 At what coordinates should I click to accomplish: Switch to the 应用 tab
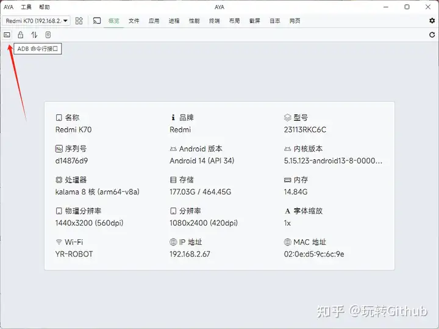[x=154, y=21]
